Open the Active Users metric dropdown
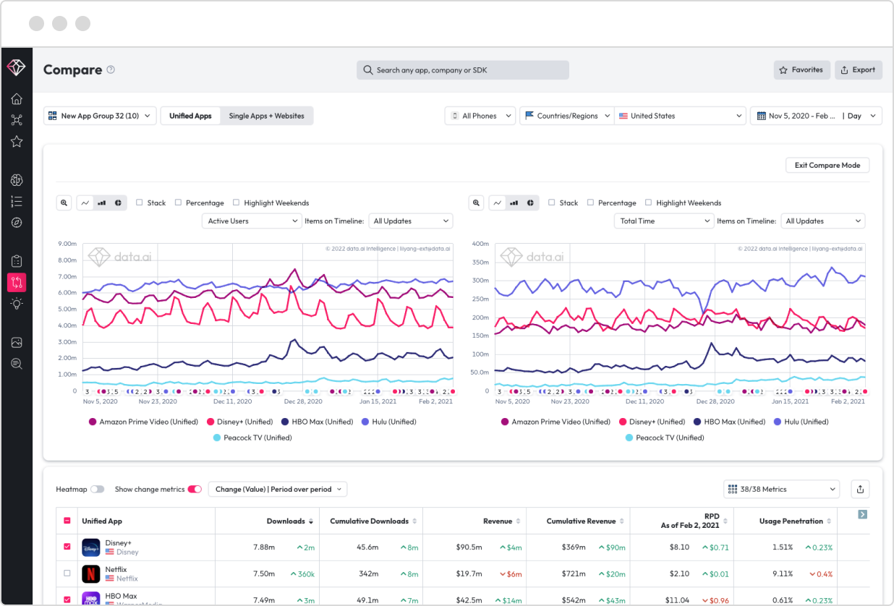894x606 pixels. [251, 221]
